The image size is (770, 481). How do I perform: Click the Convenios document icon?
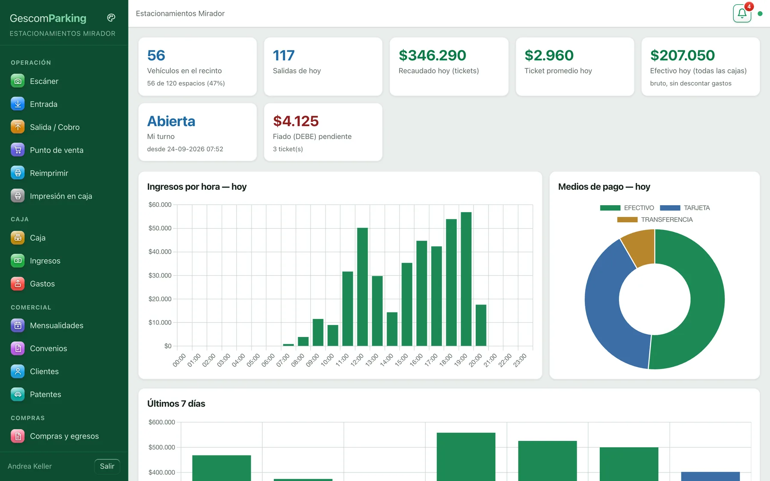[x=18, y=348]
